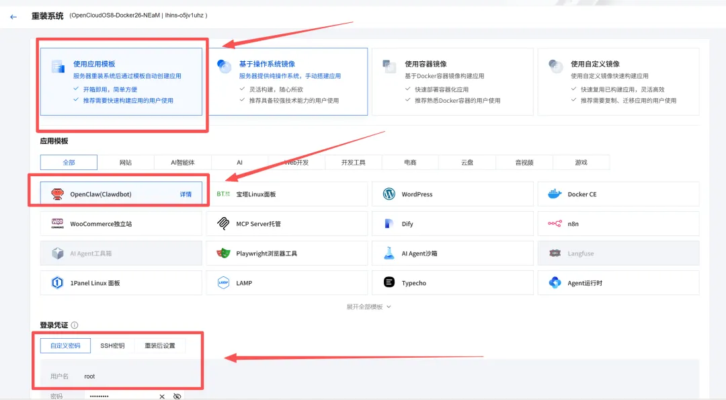726x400 pixels.
Task: Click 开箱即用，简单方便 text
Action: pos(110,89)
